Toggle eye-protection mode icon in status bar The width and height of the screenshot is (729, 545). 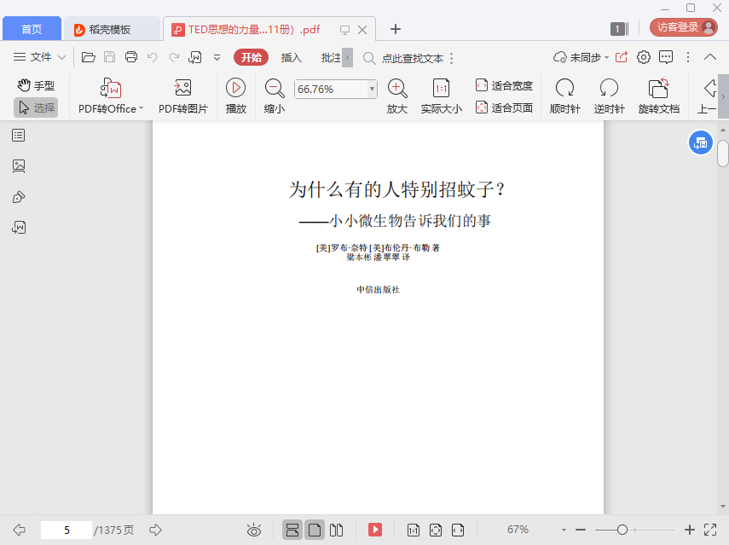click(x=253, y=530)
